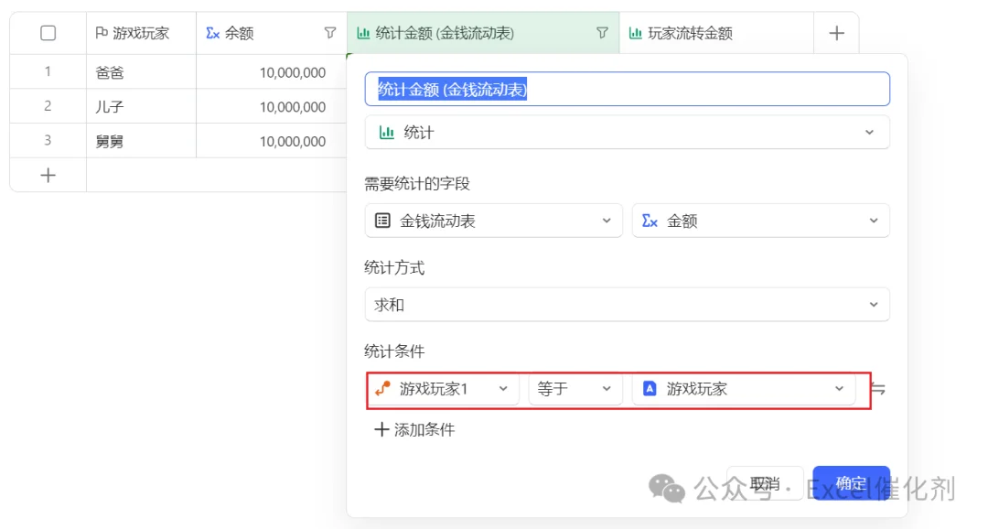Click the table icon in 金钱流动表 dropdown
988x529 pixels.
382,221
